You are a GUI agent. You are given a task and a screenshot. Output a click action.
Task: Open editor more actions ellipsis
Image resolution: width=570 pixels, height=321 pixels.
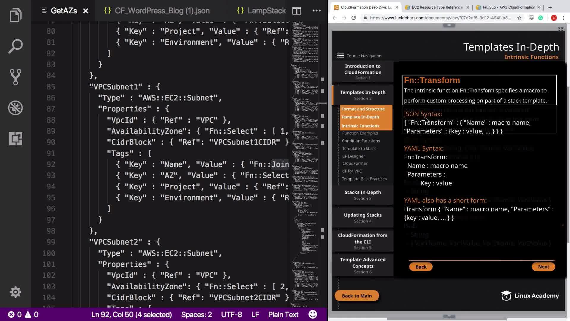316,11
